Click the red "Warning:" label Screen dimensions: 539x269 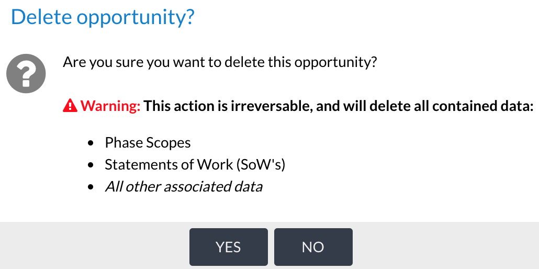click(x=110, y=106)
